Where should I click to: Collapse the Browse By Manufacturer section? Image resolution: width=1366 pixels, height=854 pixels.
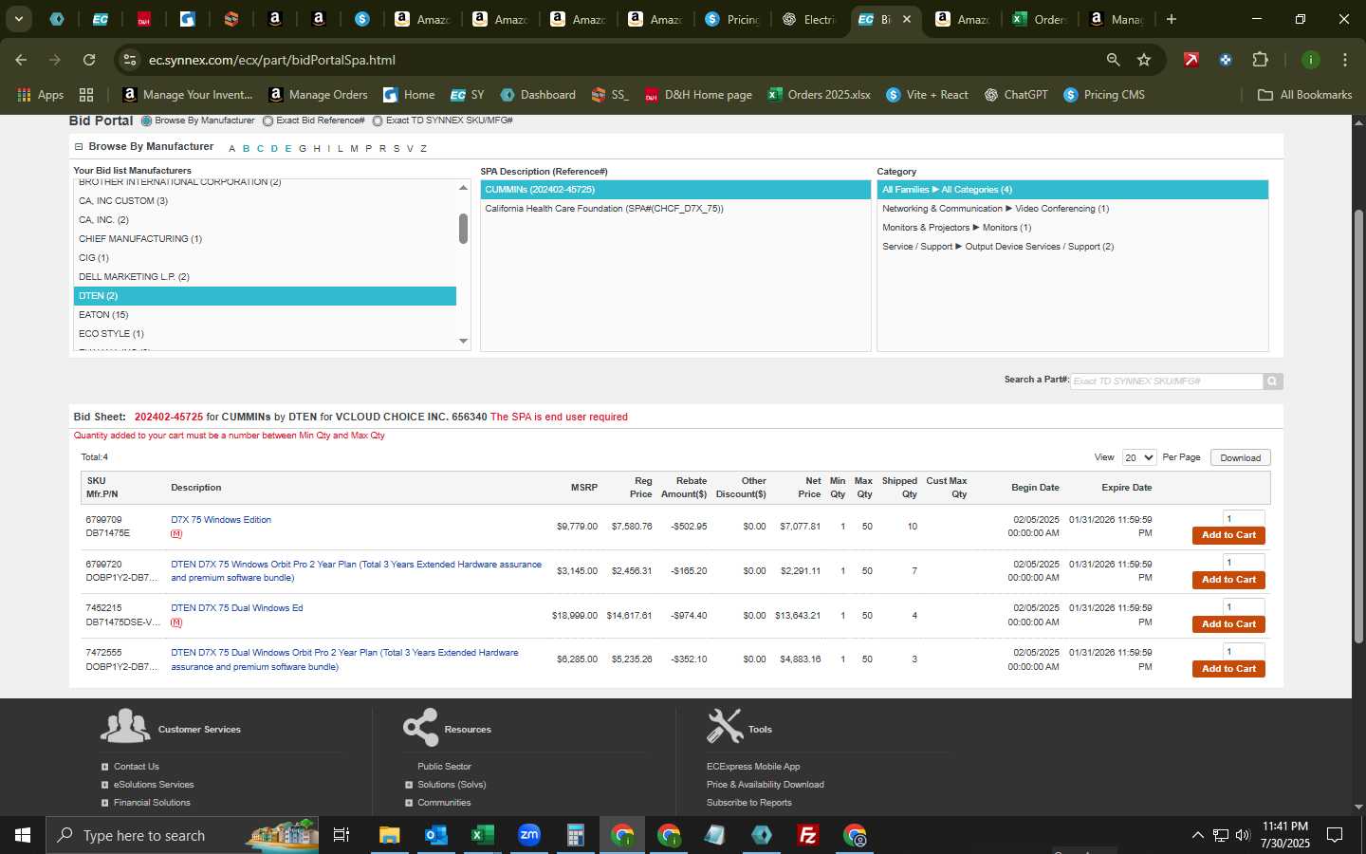point(79,147)
